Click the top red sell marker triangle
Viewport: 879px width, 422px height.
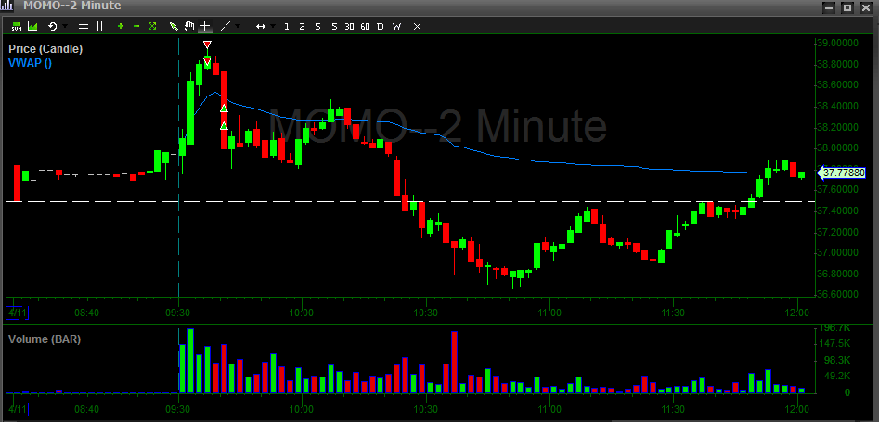click(x=207, y=45)
